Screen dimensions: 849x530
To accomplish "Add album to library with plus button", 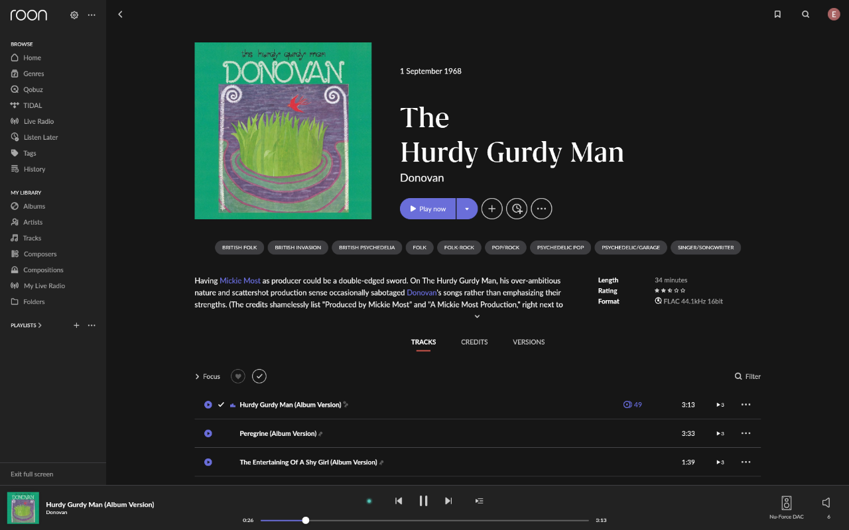I will (491, 209).
